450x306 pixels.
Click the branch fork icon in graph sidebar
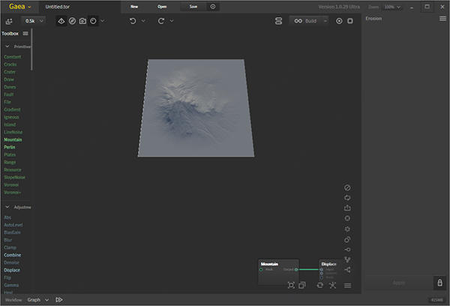point(347,259)
